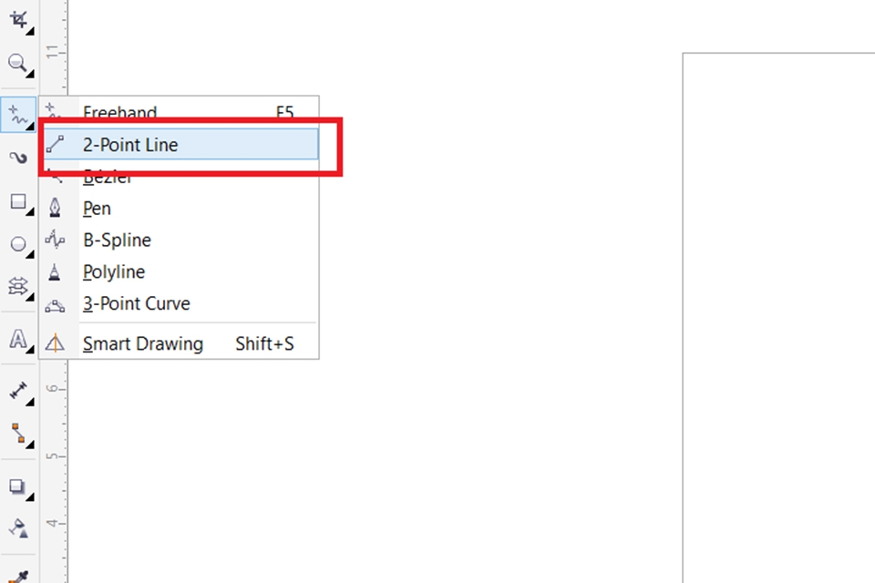875x583 pixels.
Task: Click inside the blank drawing page
Action: pyautogui.click(x=779, y=319)
